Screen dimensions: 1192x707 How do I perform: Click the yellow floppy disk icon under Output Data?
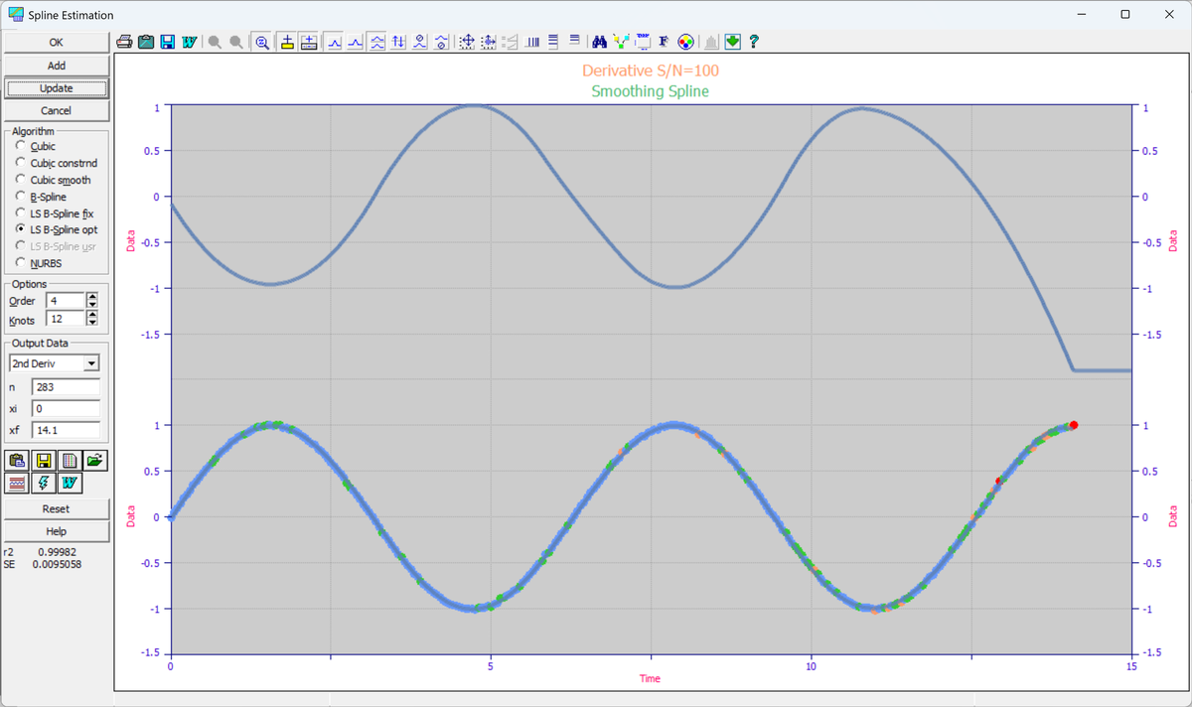click(44, 460)
